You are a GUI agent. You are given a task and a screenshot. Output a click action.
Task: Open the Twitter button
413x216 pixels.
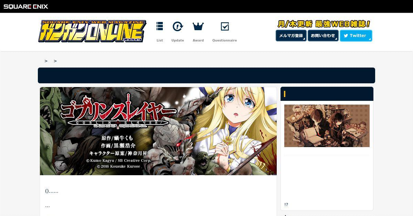356,36
